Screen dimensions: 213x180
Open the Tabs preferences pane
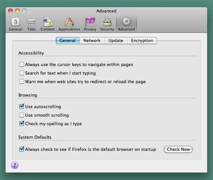click(31, 24)
